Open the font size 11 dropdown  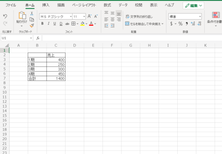point(84,17)
